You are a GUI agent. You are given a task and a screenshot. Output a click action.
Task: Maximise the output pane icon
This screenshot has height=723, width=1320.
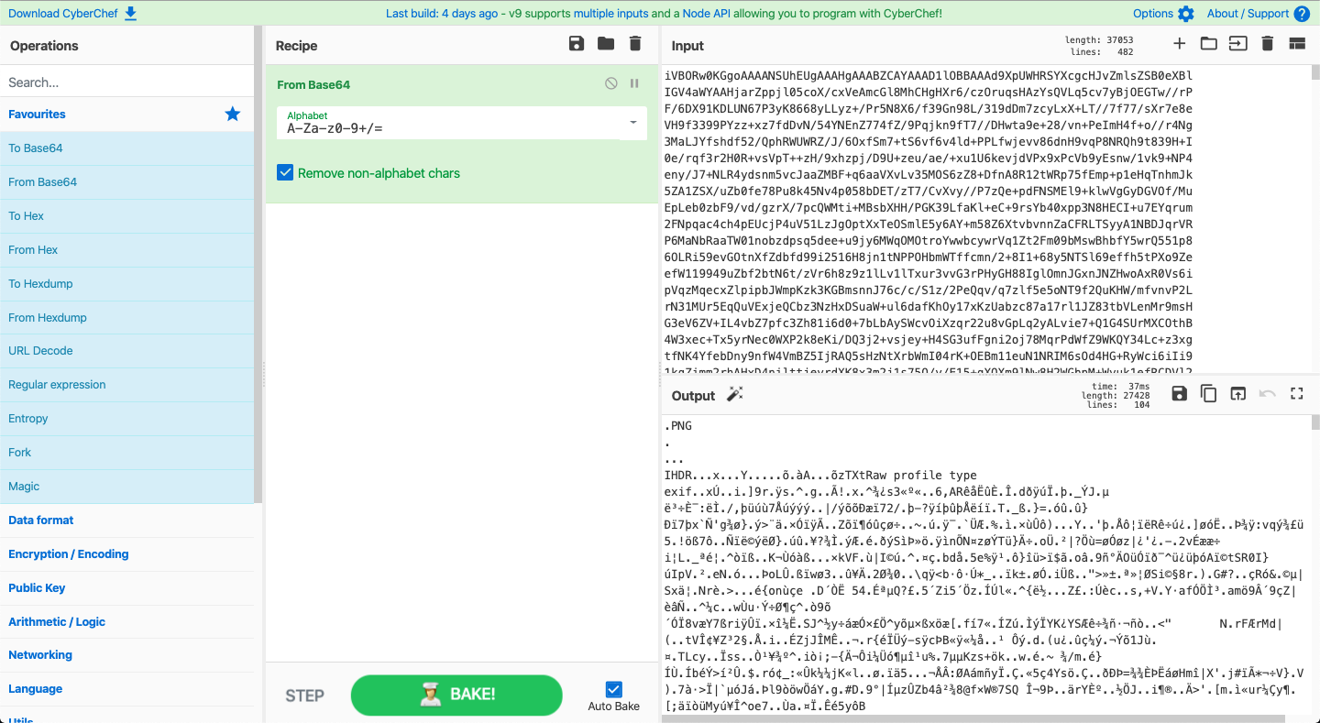pyautogui.click(x=1297, y=394)
